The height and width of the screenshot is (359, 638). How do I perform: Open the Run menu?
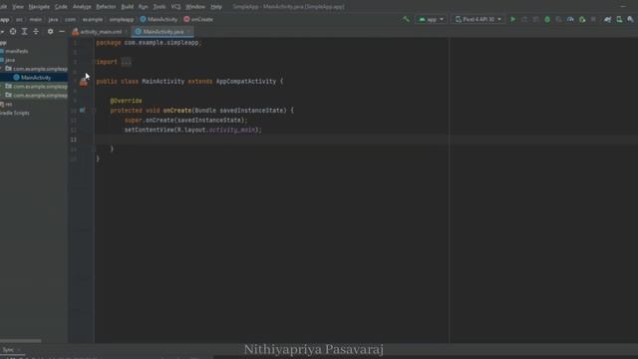pyautogui.click(x=144, y=7)
